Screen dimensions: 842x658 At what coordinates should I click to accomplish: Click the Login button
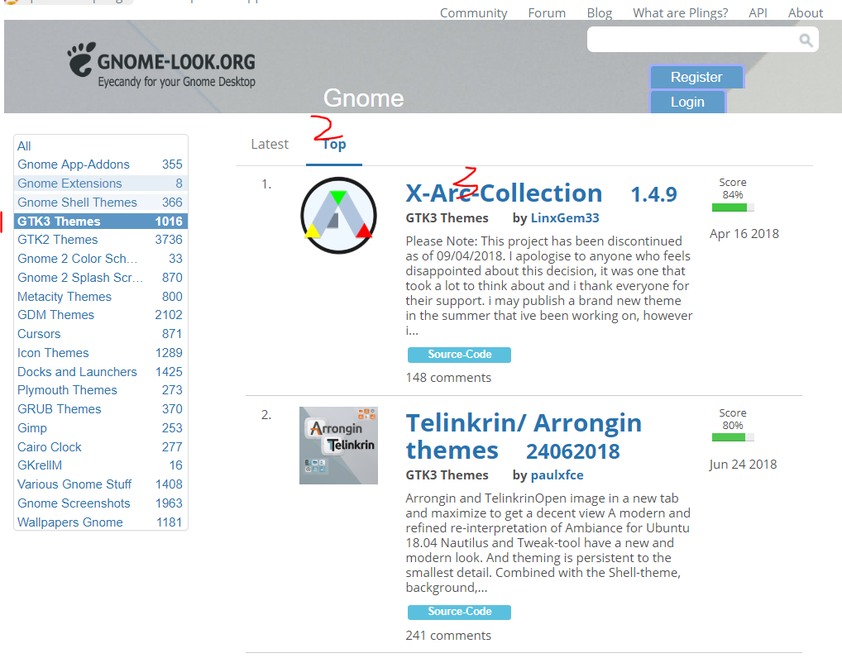(x=687, y=102)
